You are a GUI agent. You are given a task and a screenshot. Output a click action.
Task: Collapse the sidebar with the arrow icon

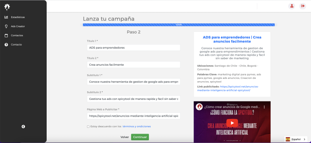23,127
